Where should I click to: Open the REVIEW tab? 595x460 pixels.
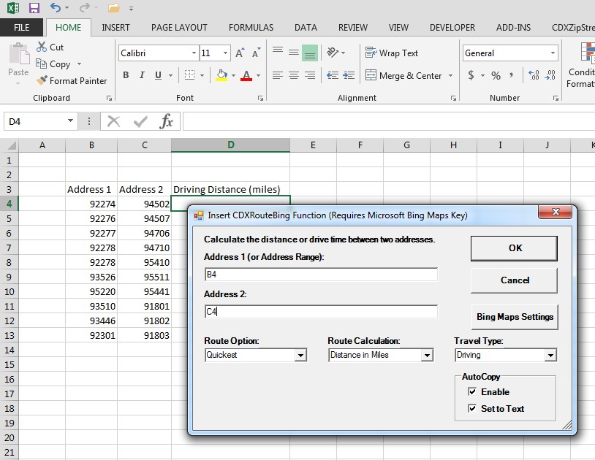(x=353, y=27)
